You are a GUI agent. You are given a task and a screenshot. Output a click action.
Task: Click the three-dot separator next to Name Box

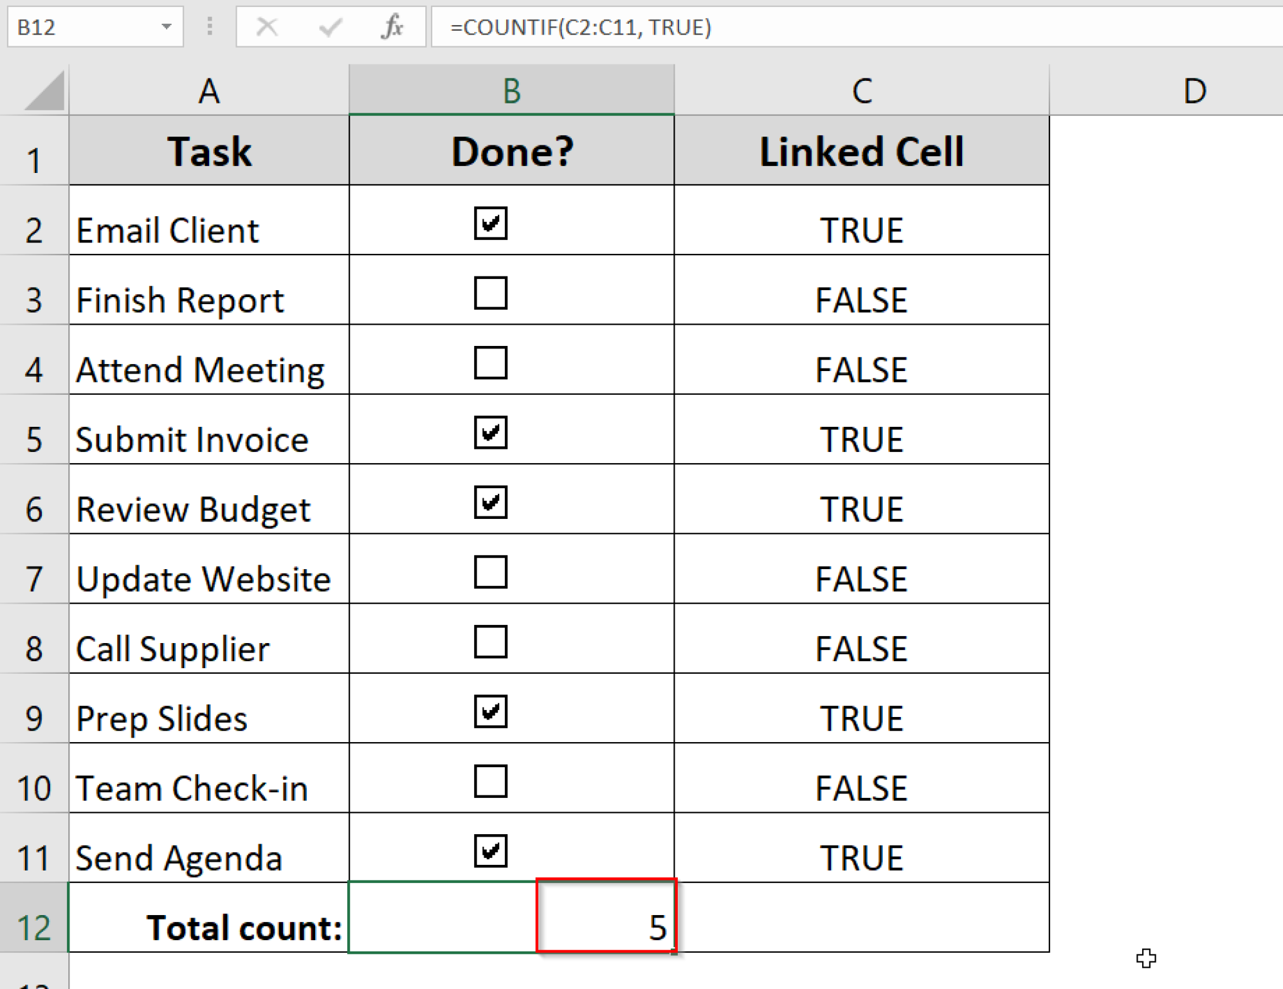coord(209,26)
